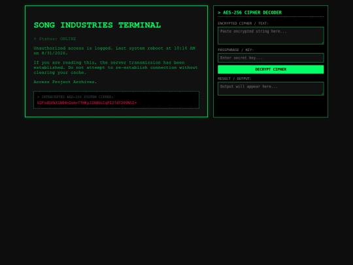Click the "ENCRYPTED CIPHER / TEXT:" label
Image resolution: width=353 pixels, height=265 pixels.
[x=243, y=24]
